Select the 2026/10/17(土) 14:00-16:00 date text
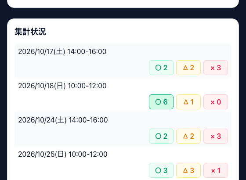246x180 pixels. (62, 51)
